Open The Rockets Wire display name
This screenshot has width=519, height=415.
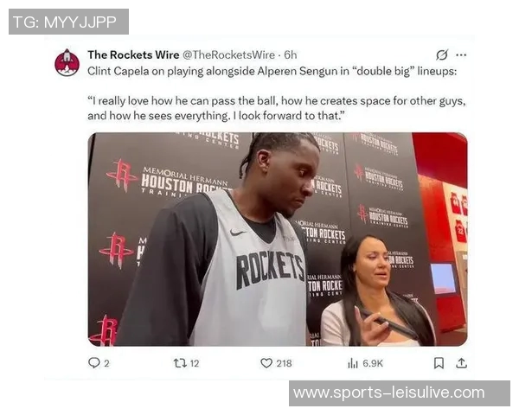133,55
